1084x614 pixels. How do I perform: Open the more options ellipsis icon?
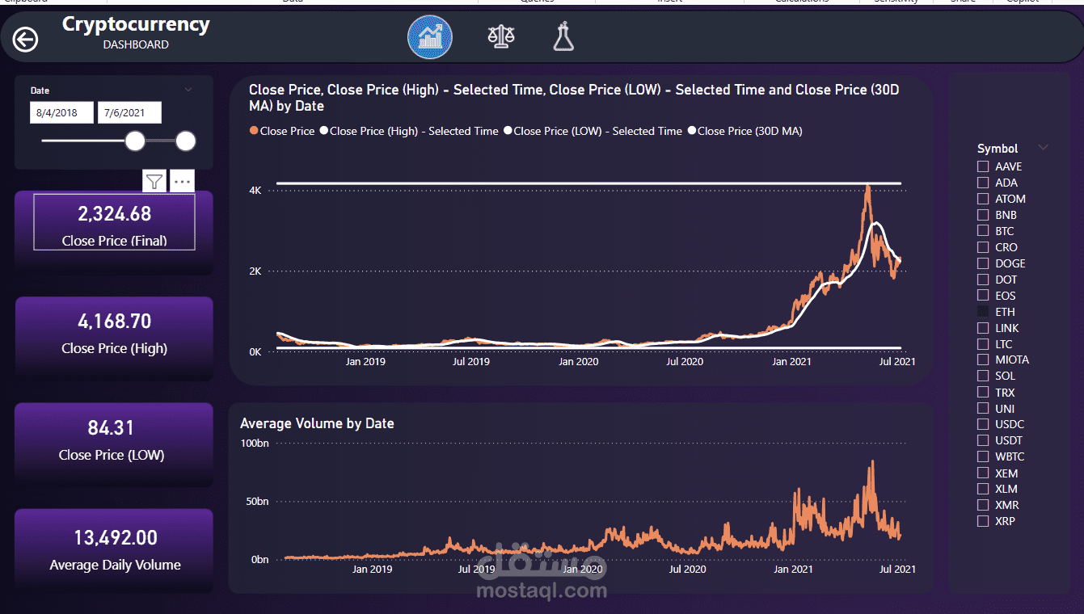[183, 181]
